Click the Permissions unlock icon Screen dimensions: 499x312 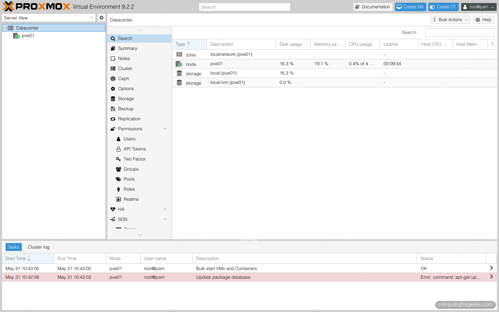(x=113, y=129)
